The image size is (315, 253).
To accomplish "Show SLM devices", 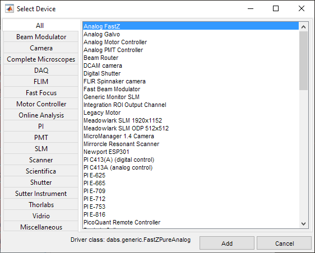I will 41,149.
